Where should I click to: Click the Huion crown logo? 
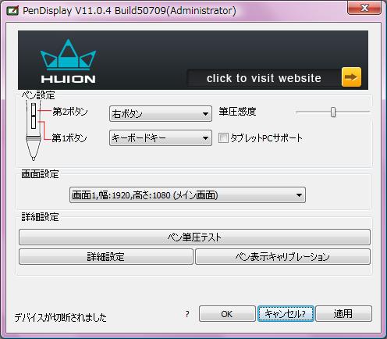coord(68,61)
